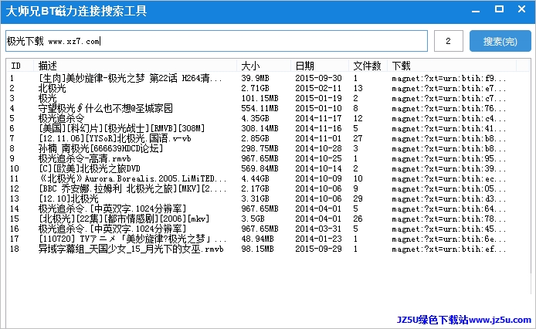Image resolution: width=536 pixels, height=329 pixels.
Task: Sort by the 大小 column header
Action: pos(263,66)
